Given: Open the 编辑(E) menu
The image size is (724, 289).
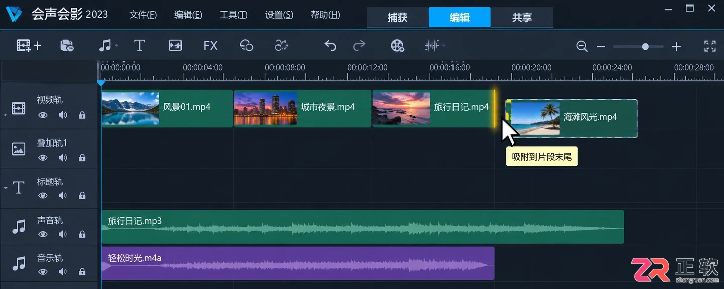Looking at the screenshot, I should tap(188, 15).
